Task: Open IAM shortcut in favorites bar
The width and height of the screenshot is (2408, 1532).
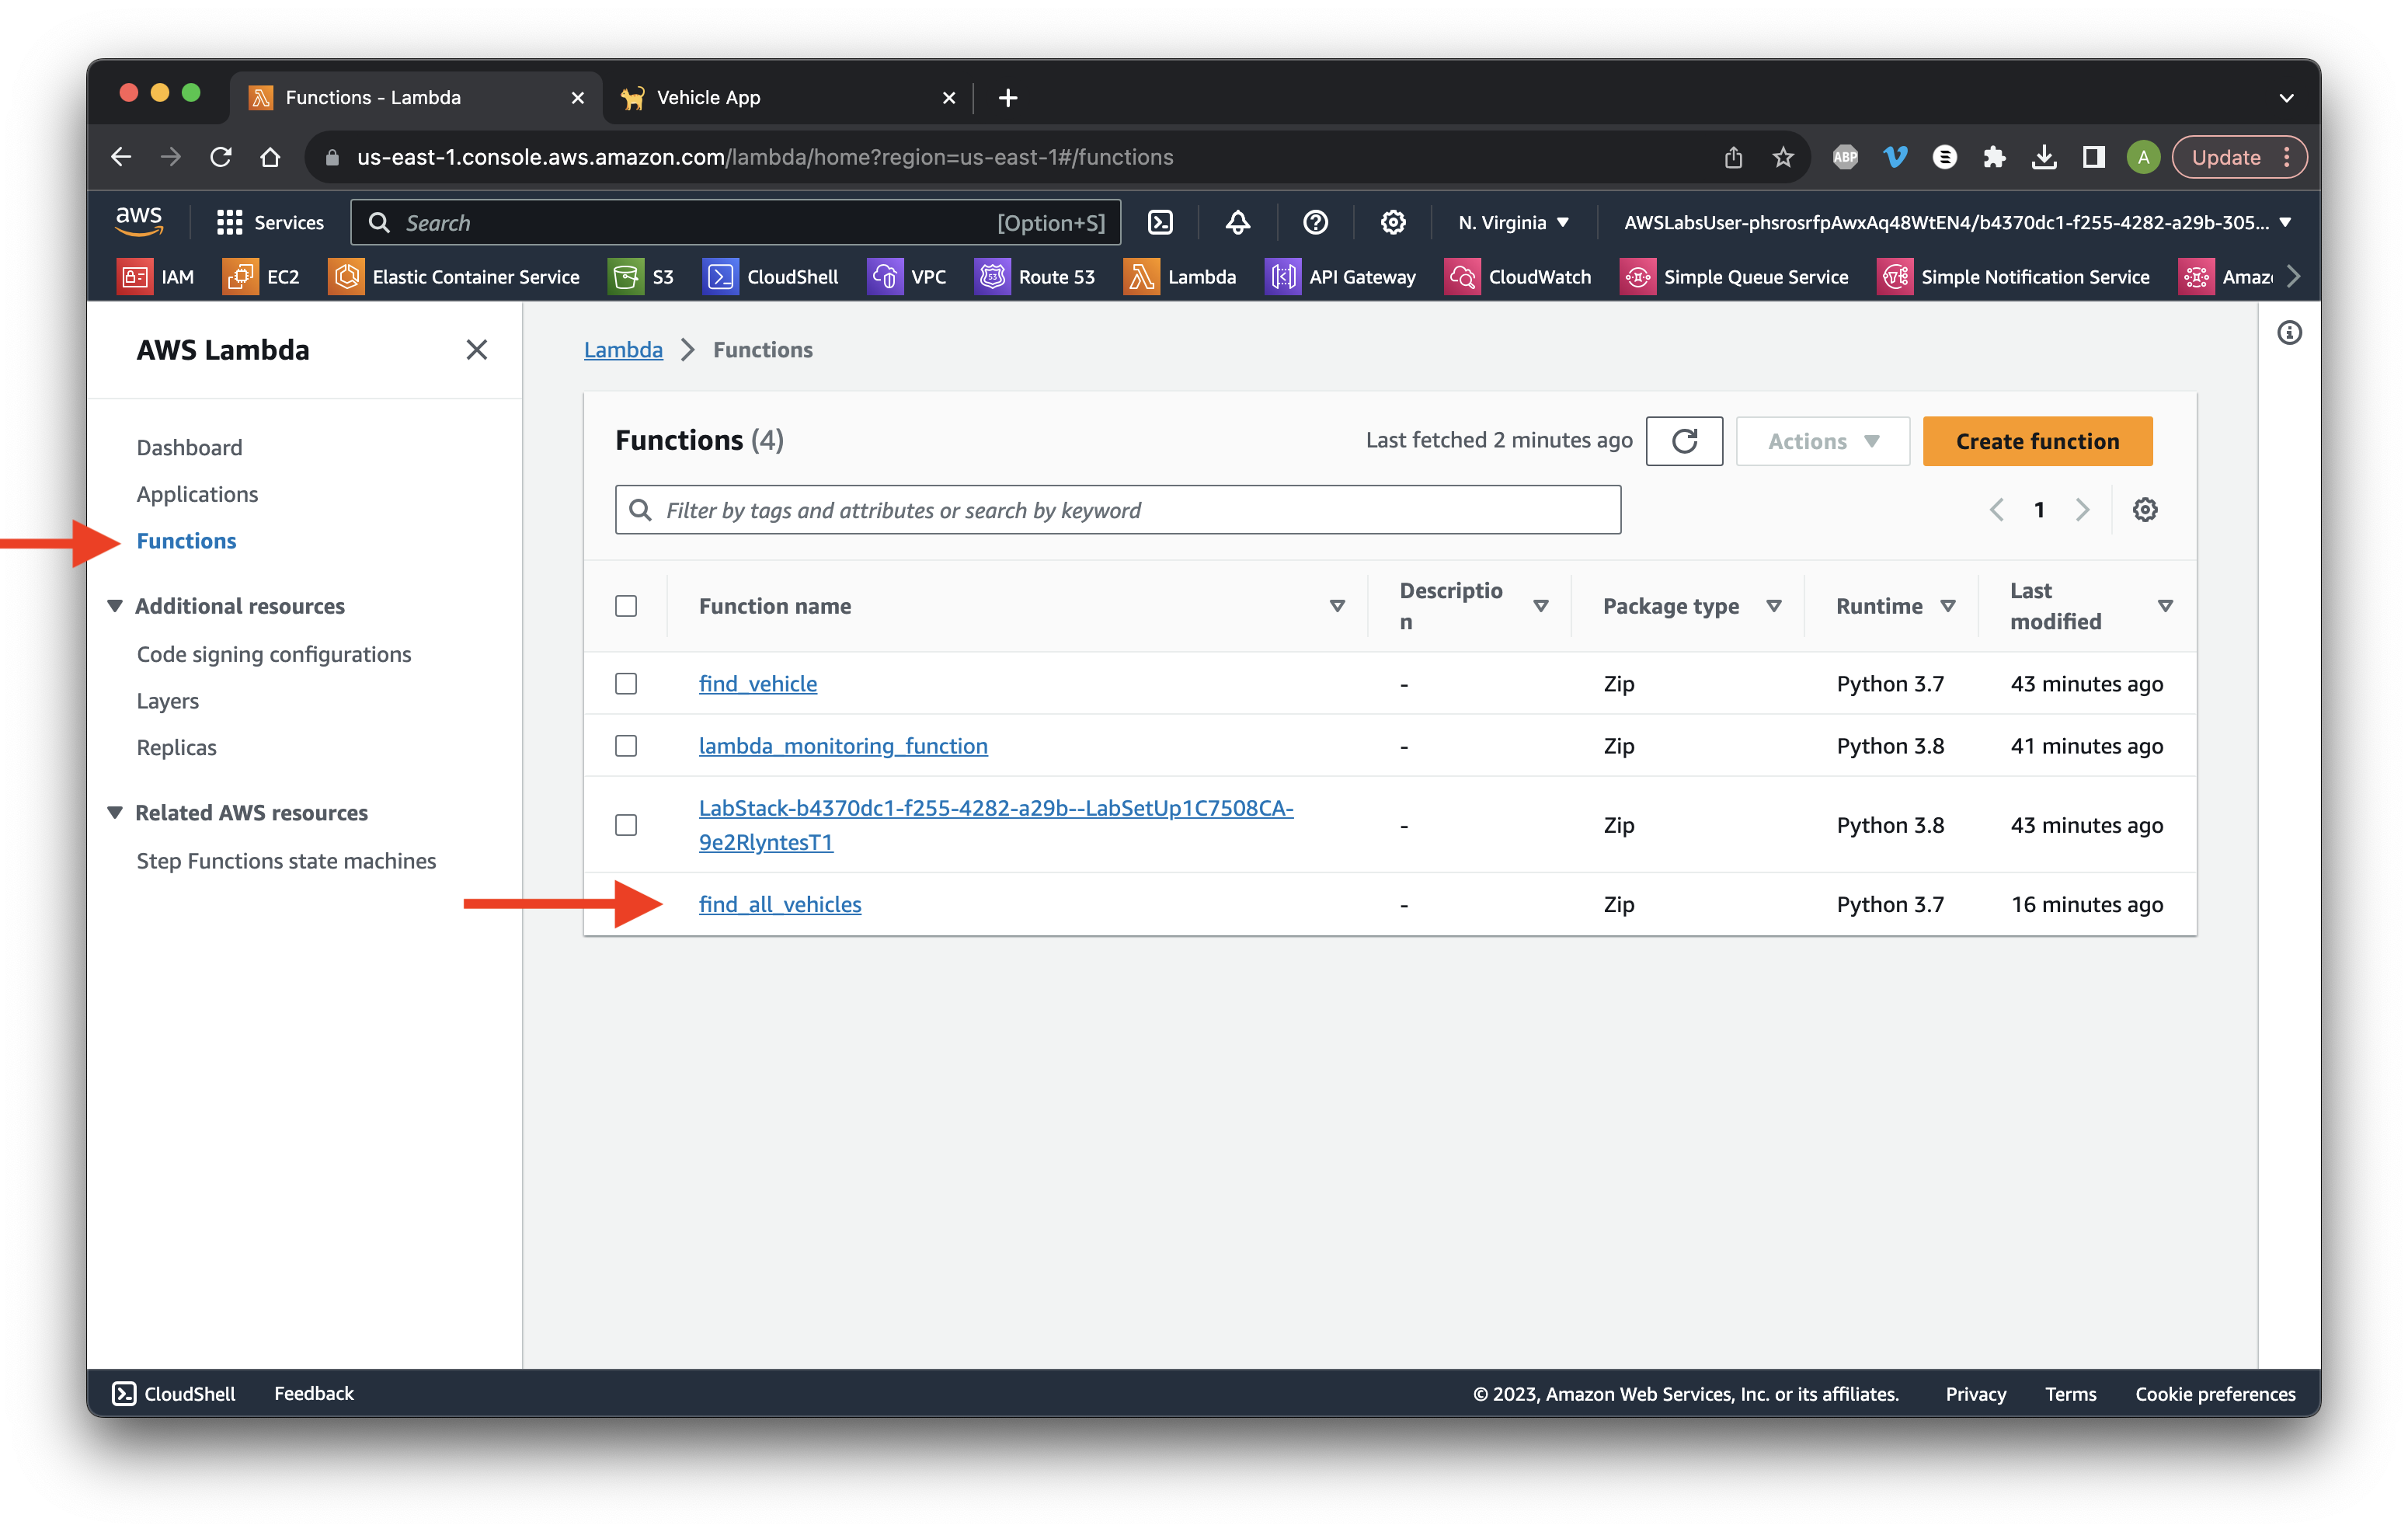Action: coord(156,277)
